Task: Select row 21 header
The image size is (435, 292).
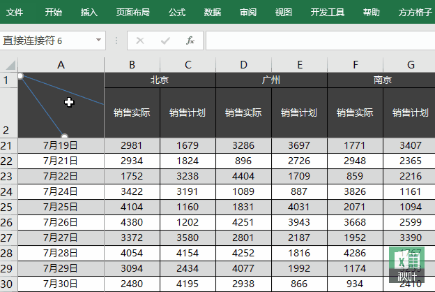Action: click(x=8, y=145)
